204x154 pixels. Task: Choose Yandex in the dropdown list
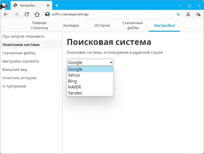90,93
